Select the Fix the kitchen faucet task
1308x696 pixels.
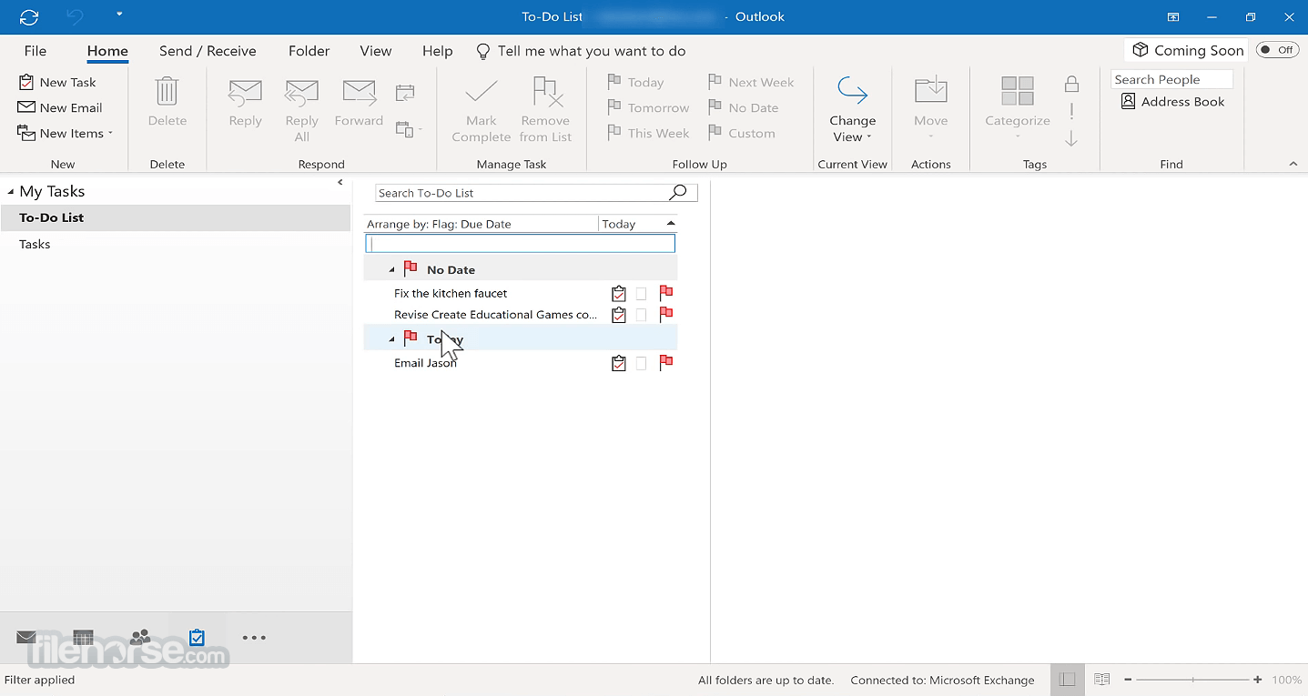click(451, 293)
